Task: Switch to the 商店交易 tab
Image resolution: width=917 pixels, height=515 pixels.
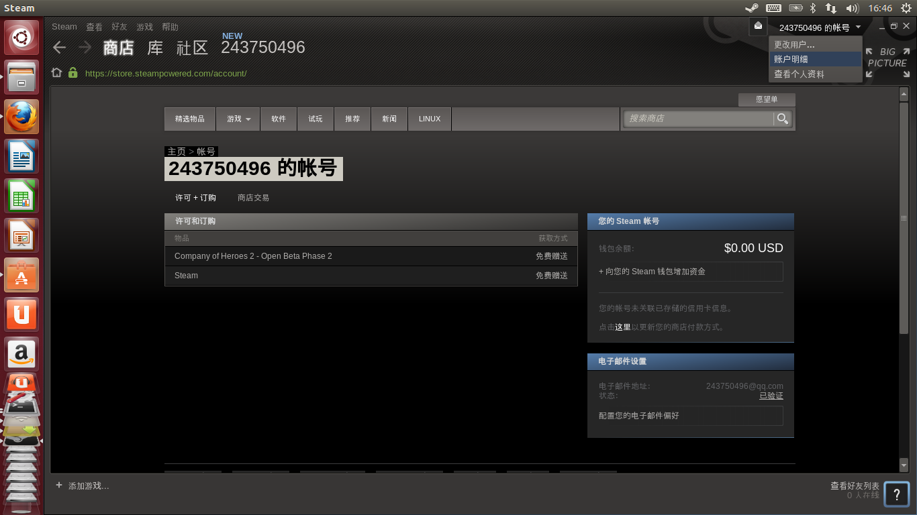Action: (x=253, y=198)
